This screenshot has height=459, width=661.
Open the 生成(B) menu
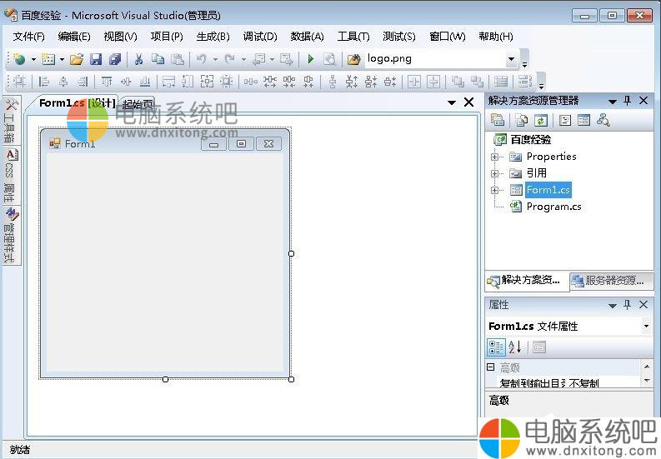[213, 37]
